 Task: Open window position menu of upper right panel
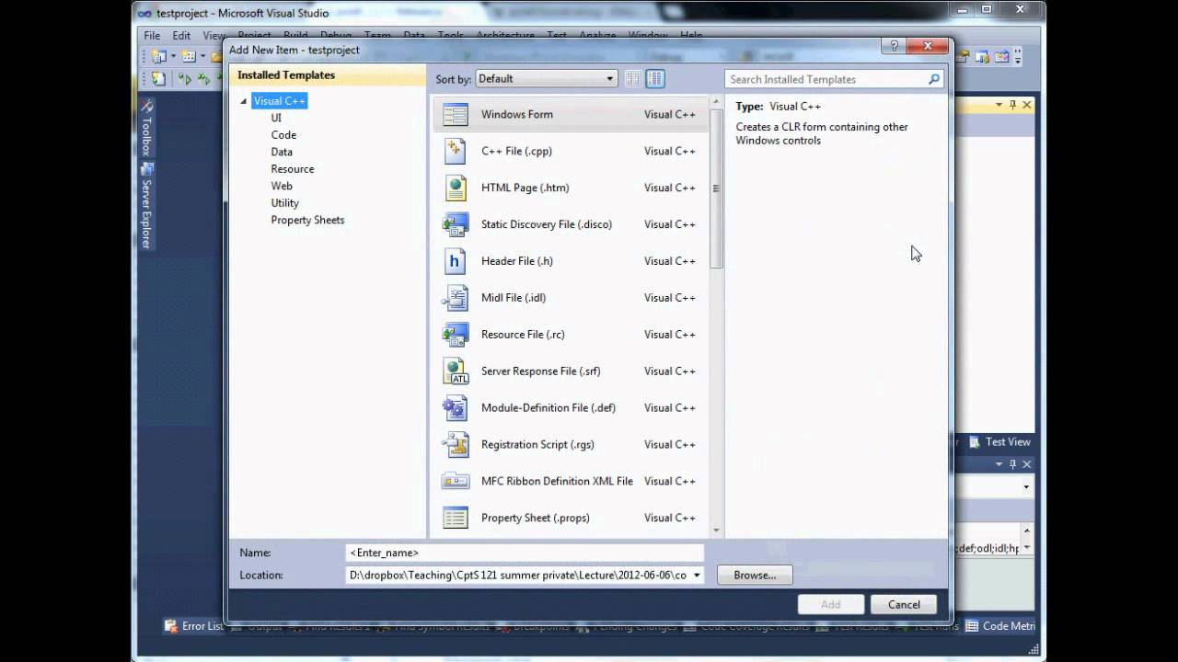coord(999,105)
